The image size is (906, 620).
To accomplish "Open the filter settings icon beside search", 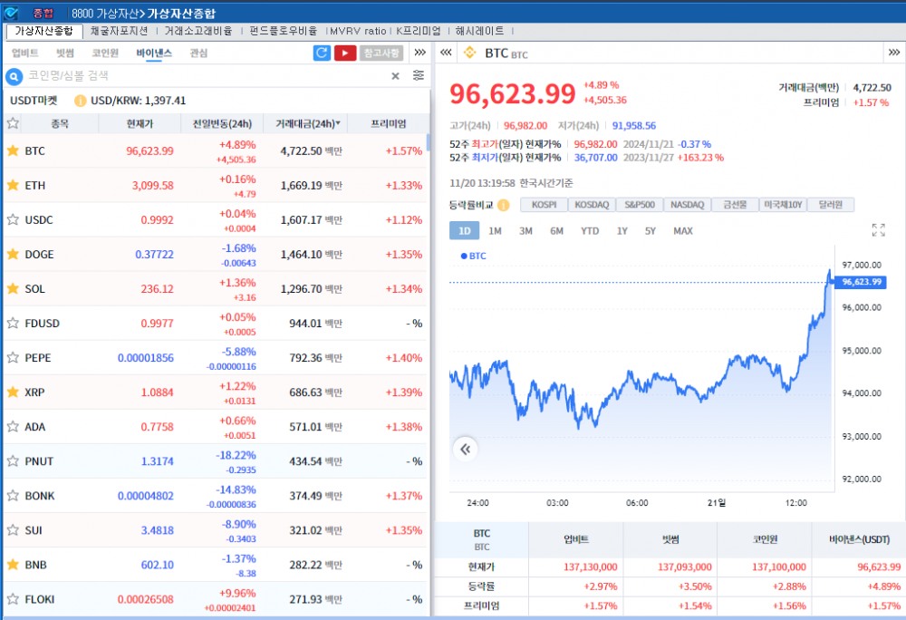I will [x=419, y=76].
